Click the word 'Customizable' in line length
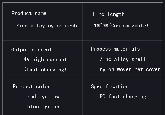 click(x=129, y=26)
